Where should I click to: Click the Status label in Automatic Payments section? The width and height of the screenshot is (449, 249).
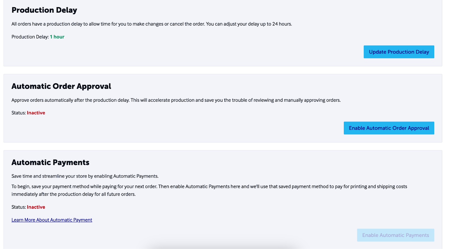(x=18, y=207)
